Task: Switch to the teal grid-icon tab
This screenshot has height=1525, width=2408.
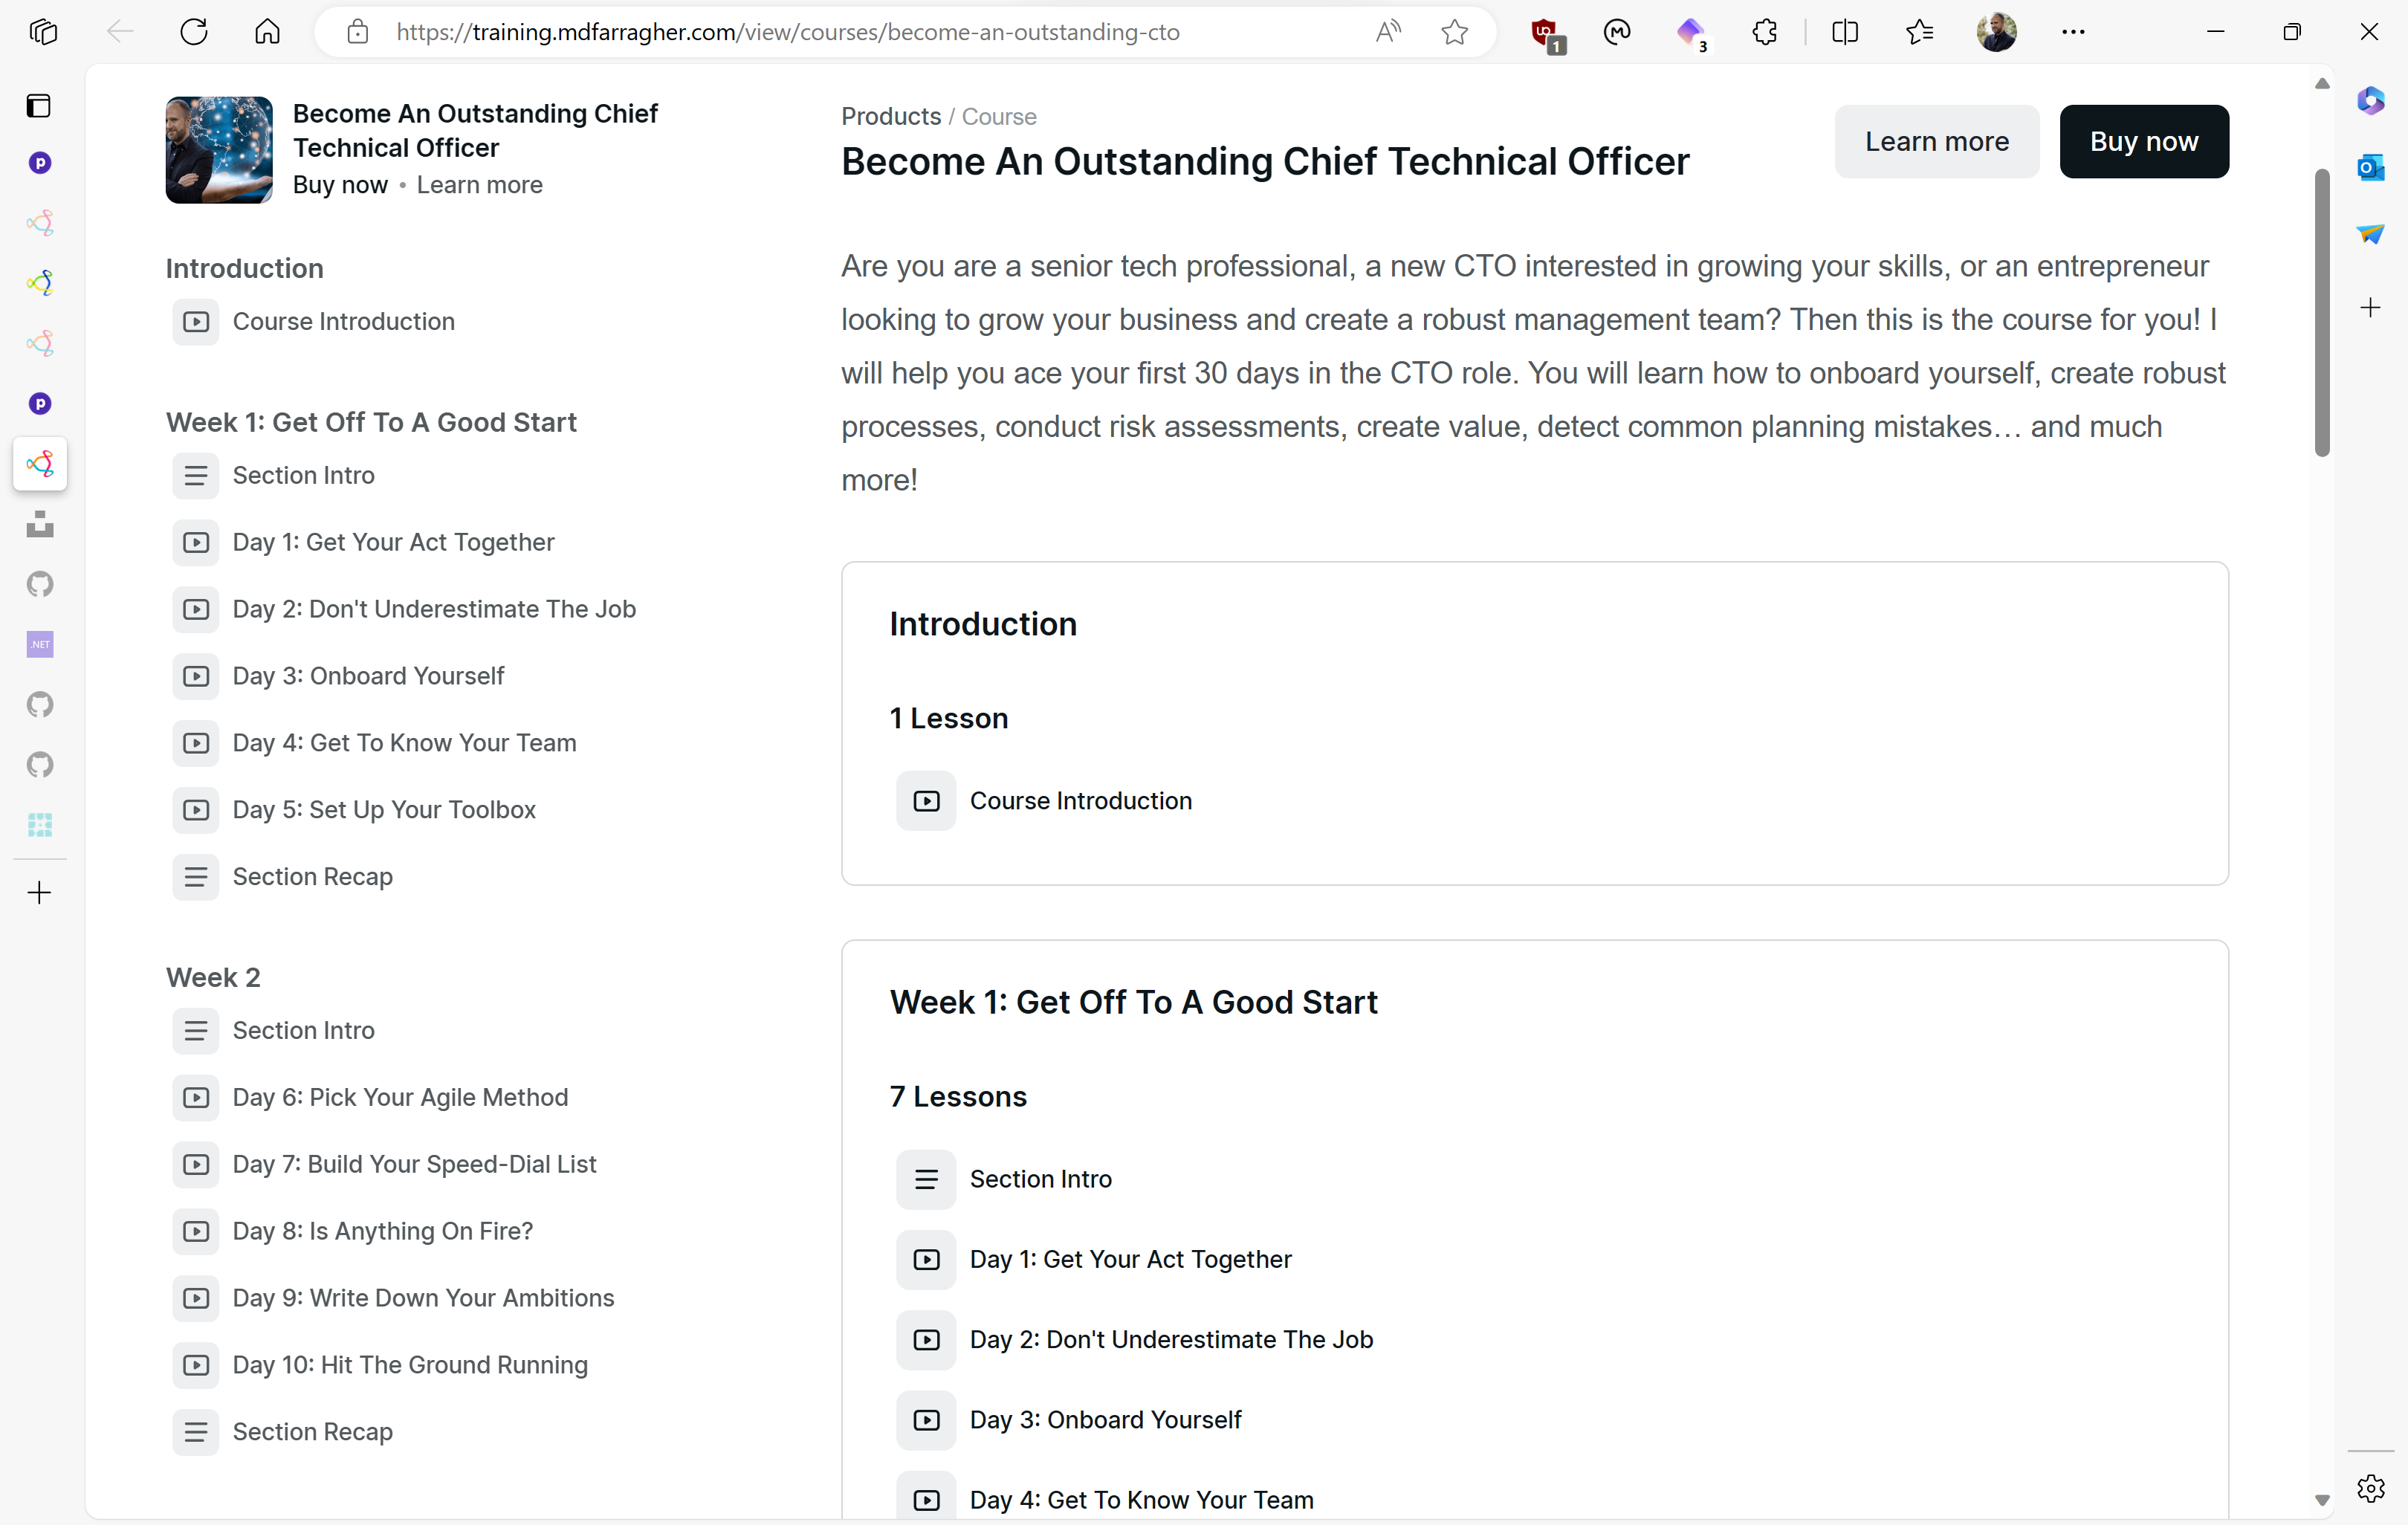Action: tap(40, 825)
